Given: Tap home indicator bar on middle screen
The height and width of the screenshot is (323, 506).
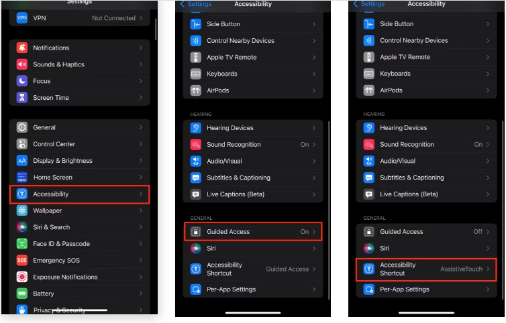Looking at the screenshot, I should [x=253, y=312].
